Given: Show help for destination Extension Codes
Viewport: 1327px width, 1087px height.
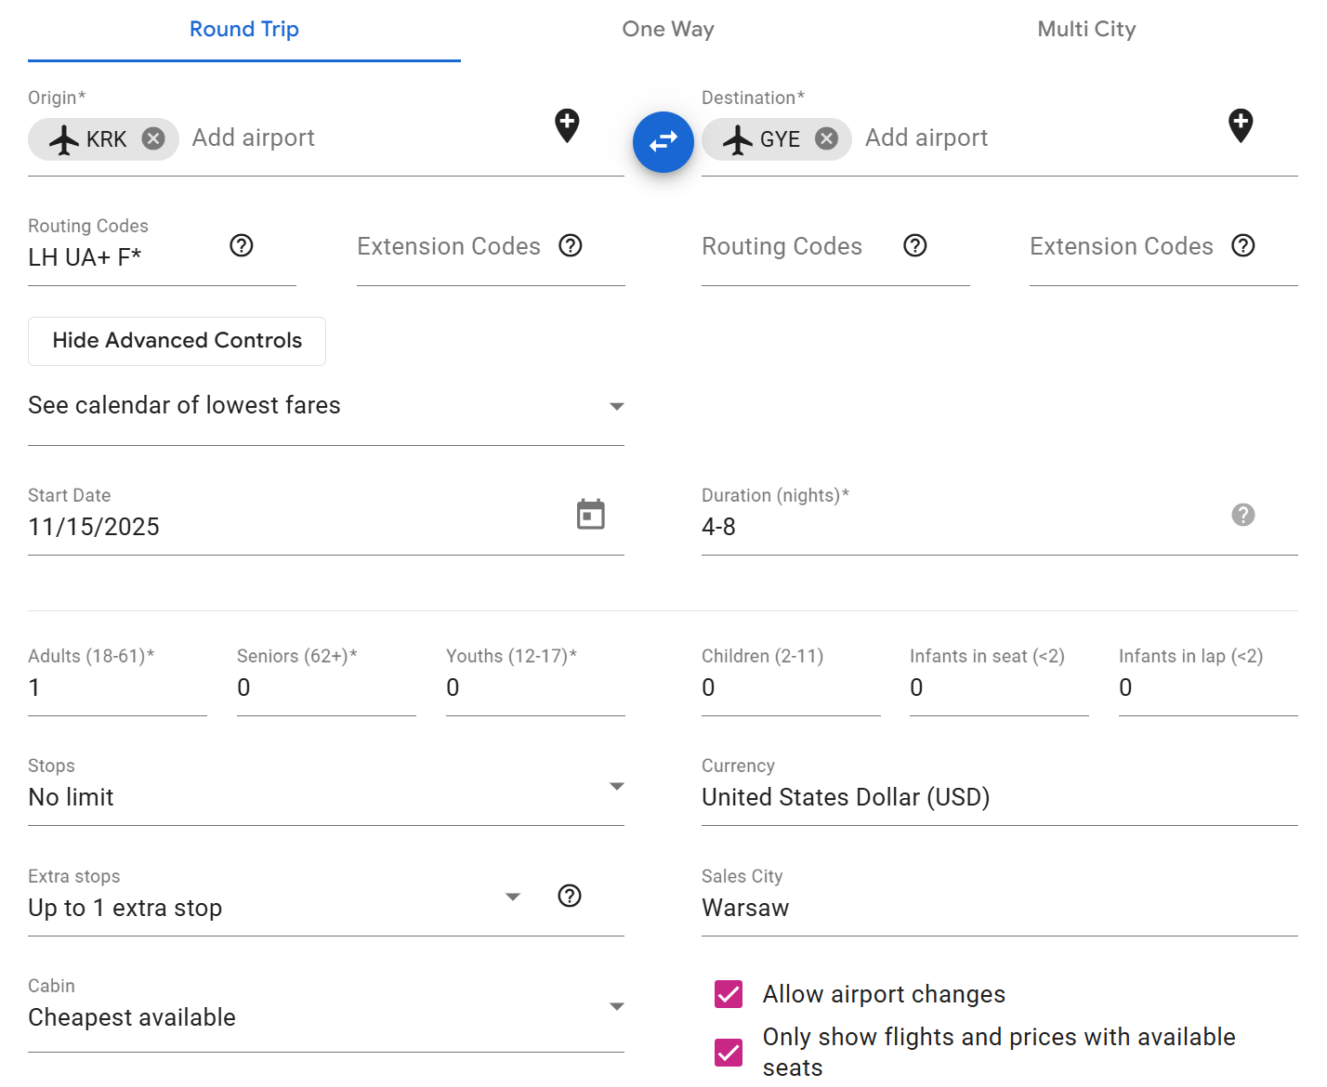Looking at the screenshot, I should click(x=1243, y=245).
